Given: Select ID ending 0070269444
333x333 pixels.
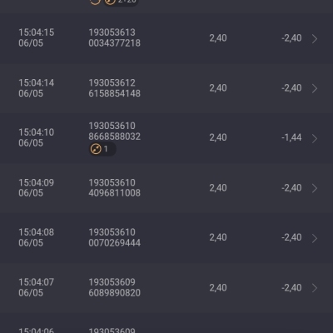Looking at the screenshot, I should point(114,243).
